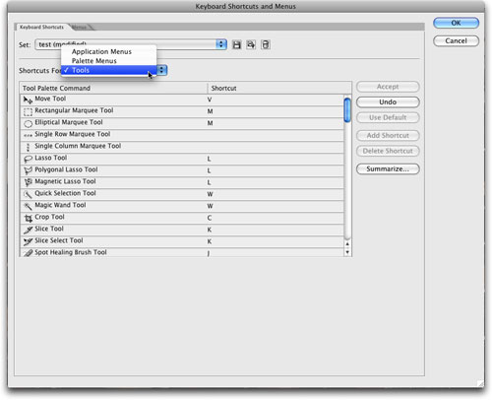The width and height of the screenshot is (492, 400).
Task: Click the tool list scrollbar thumb
Action: [347, 110]
